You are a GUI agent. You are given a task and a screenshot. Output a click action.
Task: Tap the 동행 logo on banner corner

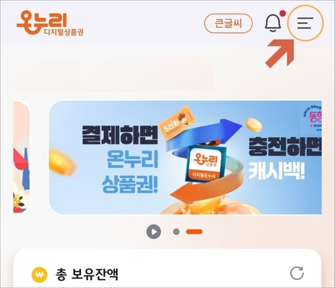[x=315, y=117]
